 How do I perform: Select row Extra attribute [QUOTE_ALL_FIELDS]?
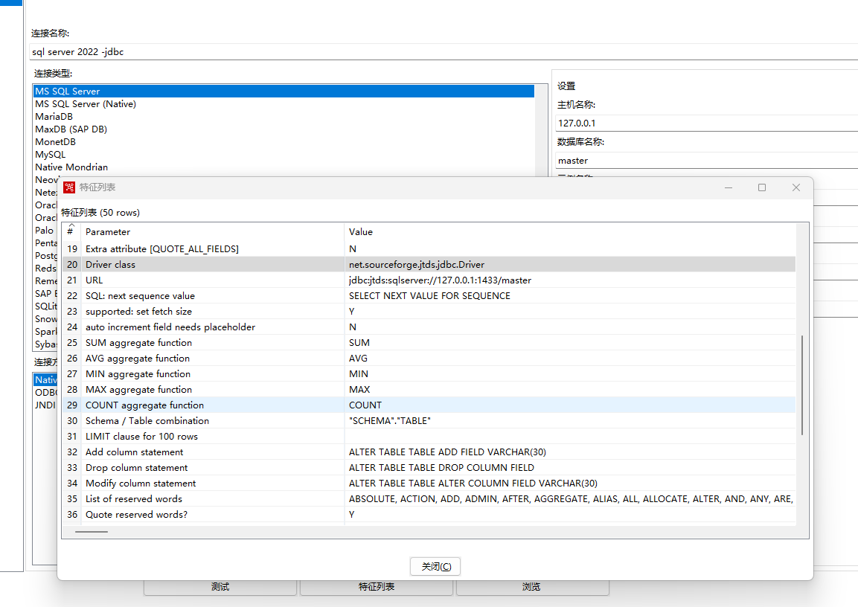click(x=429, y=248)
